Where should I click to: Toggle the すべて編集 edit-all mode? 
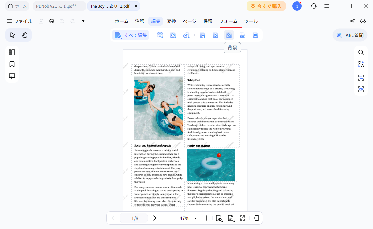point(131,35)
